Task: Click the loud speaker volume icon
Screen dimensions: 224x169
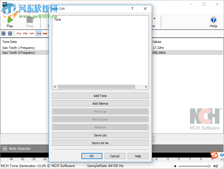Action: (215, 166)
